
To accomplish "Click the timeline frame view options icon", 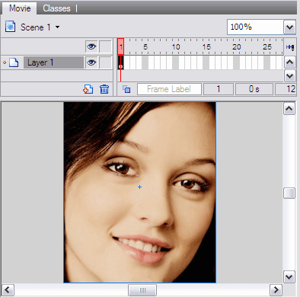I will (290, 47).
